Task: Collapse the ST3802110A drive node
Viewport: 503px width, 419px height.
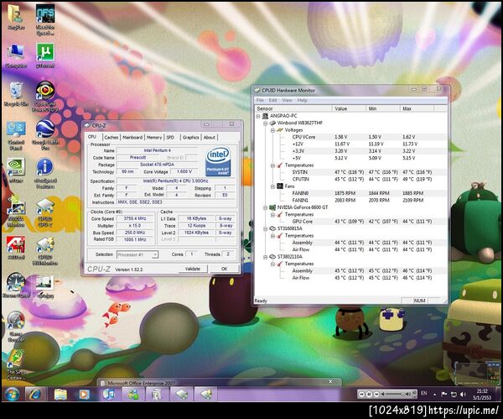Action: 266,257
